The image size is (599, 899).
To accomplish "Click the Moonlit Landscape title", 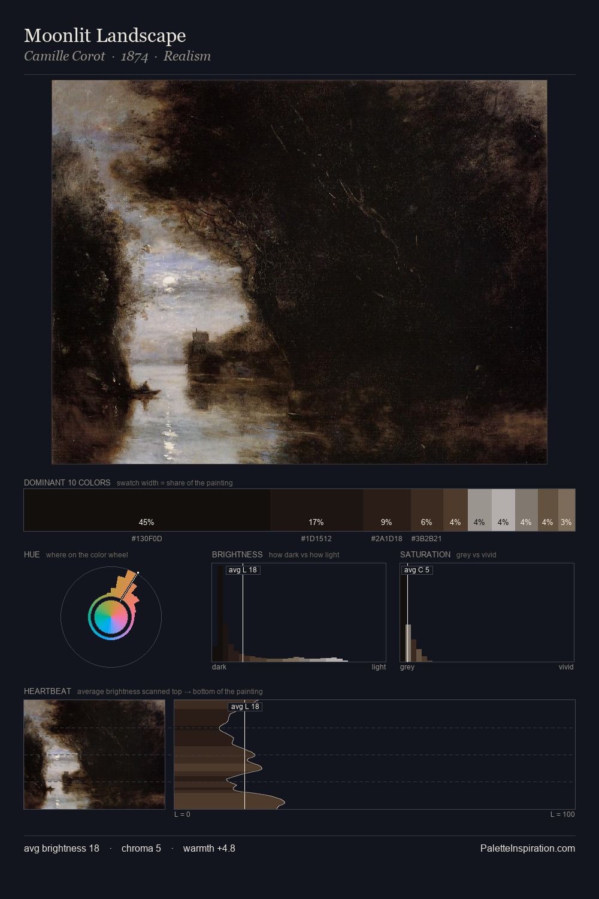I will pos(105,35).
